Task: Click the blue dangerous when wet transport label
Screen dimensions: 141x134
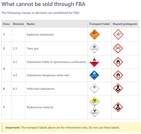Action: pyautogui.click(x=94, y=75)
